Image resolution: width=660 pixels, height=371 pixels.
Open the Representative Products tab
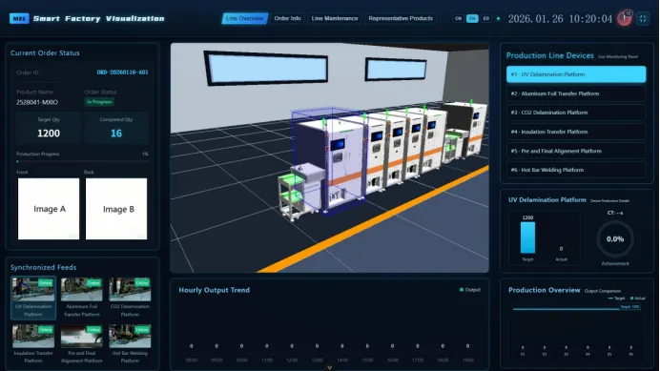pyautogui.click(x=401, y=18)
